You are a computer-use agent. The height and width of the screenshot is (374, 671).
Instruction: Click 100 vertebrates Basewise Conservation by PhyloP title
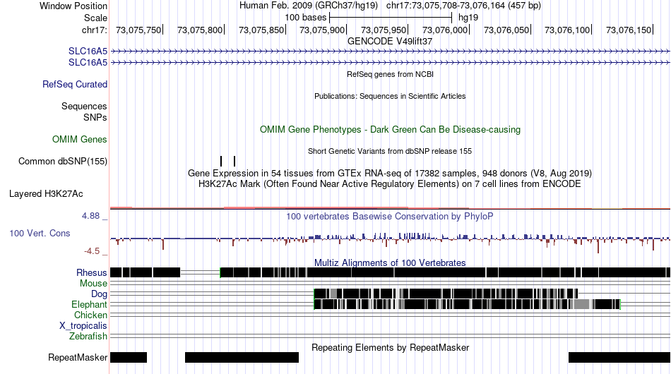[x=390, y=216]
